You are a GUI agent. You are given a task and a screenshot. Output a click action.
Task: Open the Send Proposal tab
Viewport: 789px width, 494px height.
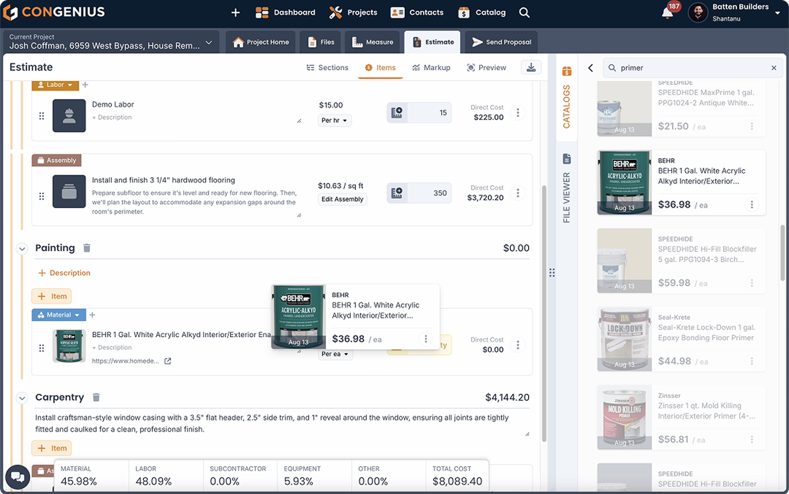click(x=501, y=42)
